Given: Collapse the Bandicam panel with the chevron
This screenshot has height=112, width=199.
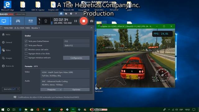Looking at the screenshot, I should 91,28.
